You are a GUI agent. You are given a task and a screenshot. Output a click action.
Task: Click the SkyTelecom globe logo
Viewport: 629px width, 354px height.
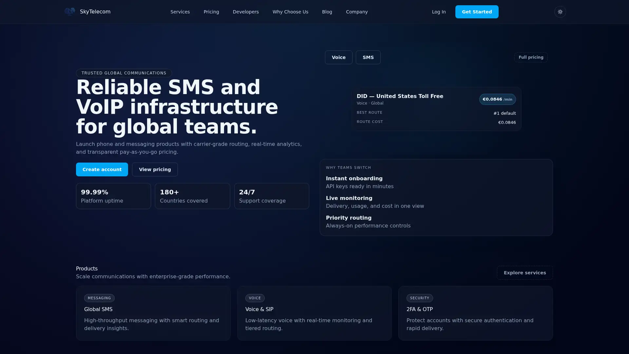point(69,11)
